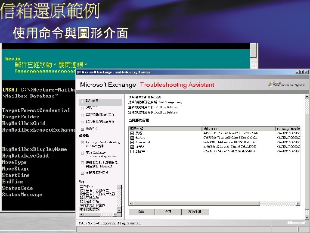Screen dimensions: 310x233
Task: Open the last link in left links section
Action: click(x=97, y=173)
